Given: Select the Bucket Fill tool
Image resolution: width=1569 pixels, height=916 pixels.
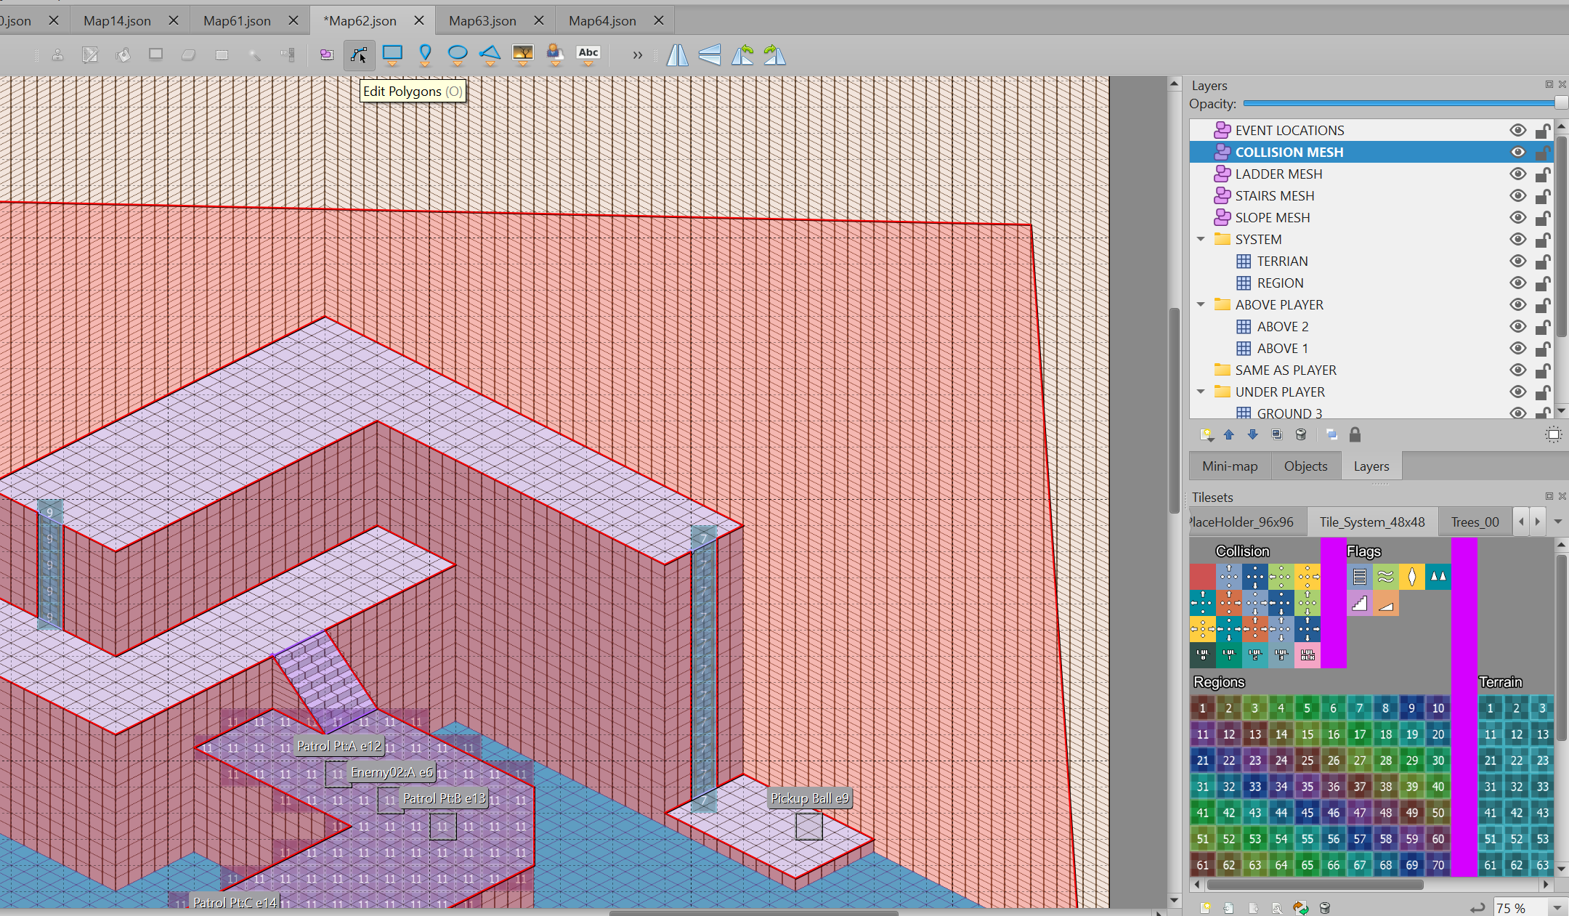Looking at the screenshot, I should pos(123,54).
